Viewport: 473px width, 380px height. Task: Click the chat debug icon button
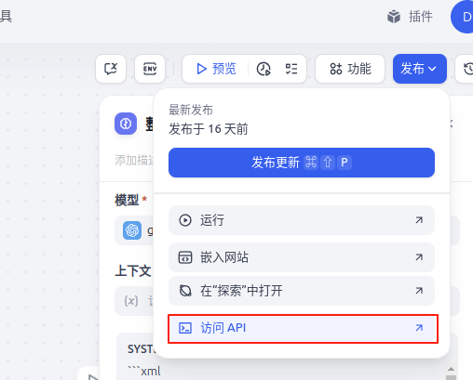pyautogui.click(x=111, y=69)
